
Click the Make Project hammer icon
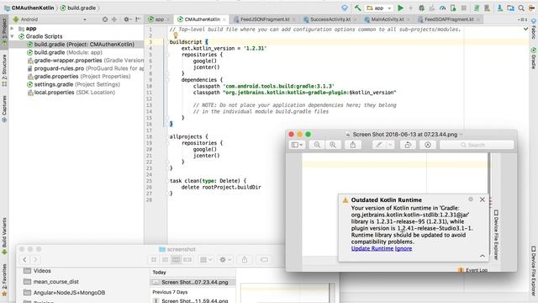click(357, 8)
